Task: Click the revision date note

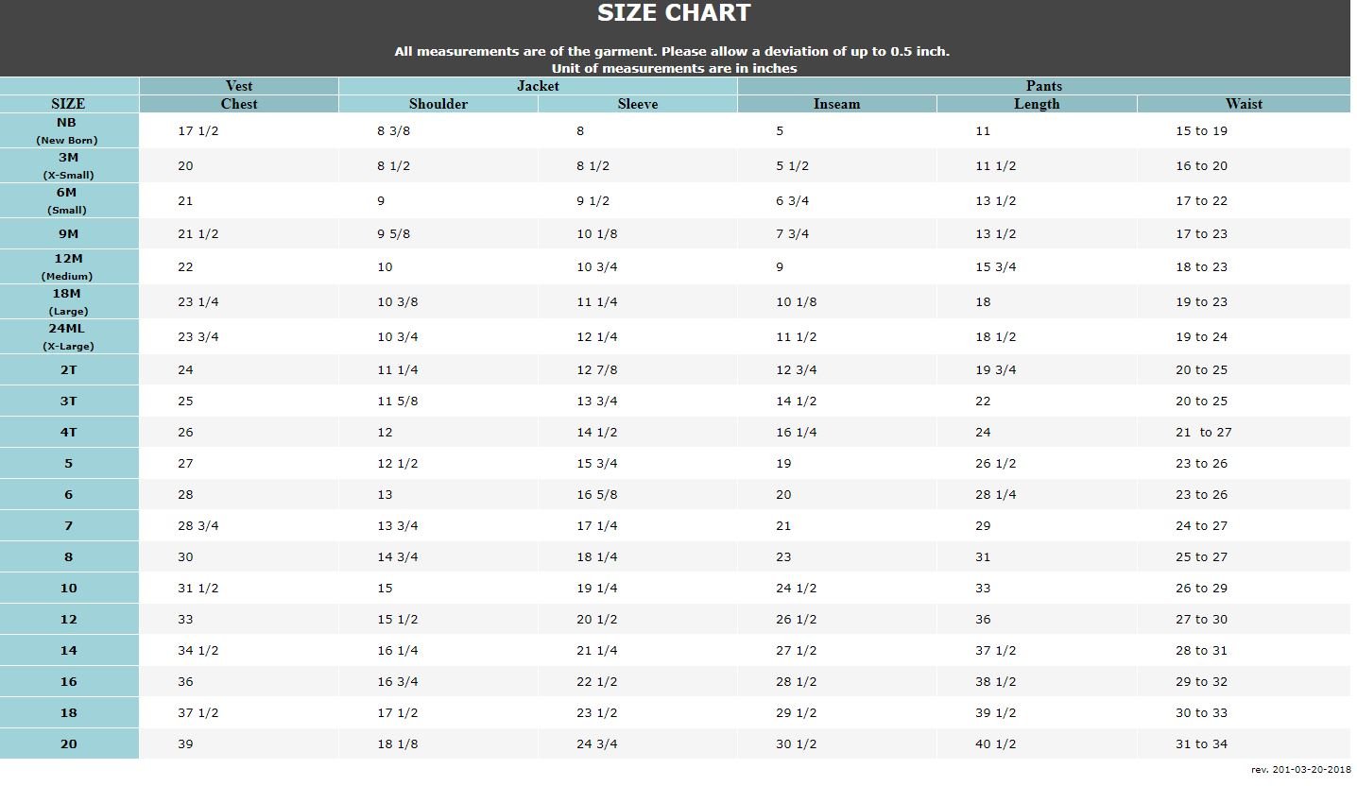Action: coord(1300,770)
